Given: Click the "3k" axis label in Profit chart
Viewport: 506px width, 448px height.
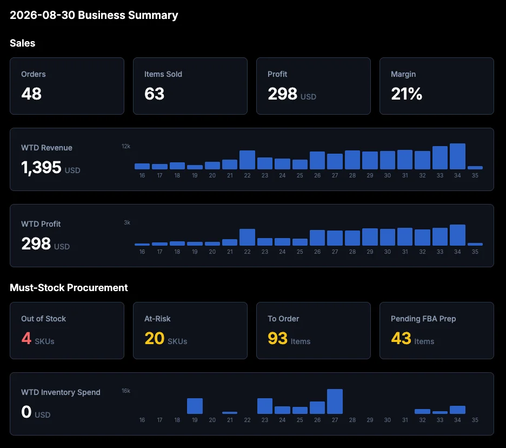Looking at the screenshot, I should 127,222.
